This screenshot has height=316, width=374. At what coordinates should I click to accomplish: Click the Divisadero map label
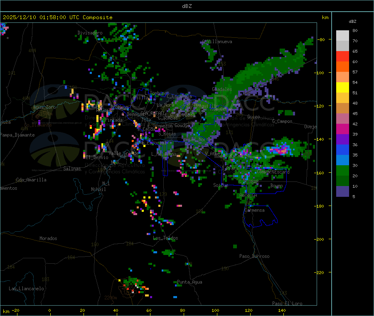pos(90,33)
